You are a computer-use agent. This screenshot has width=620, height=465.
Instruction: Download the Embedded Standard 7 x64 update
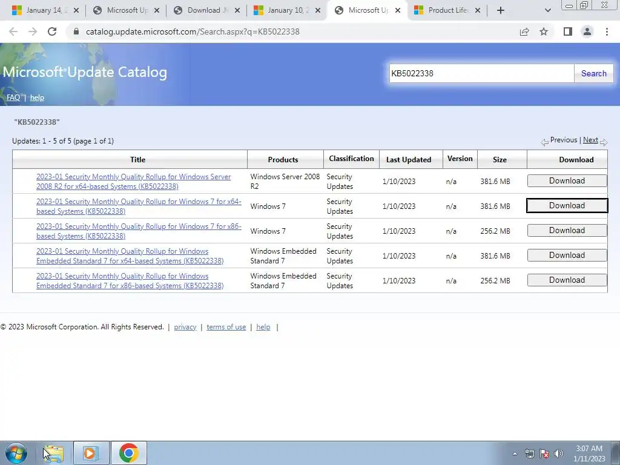pos(567,256)
